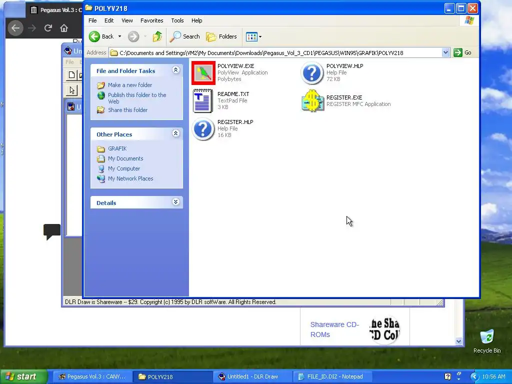Image resolution: width=512 pixels, height=384 pixels.
Task: Go to My Computer
Action: pos(124,168)
